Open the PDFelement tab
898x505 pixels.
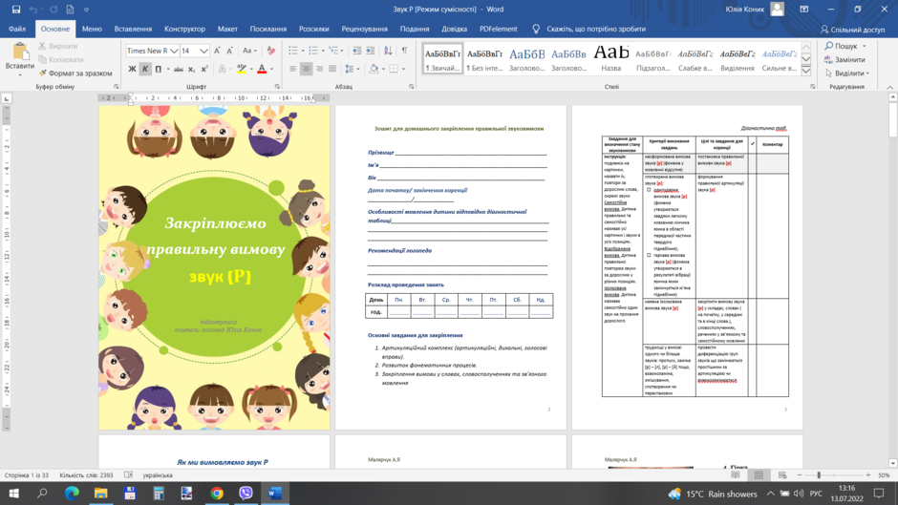[499, 30]
